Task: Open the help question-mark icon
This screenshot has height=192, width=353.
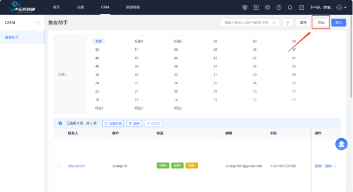Action: [x=279, y=8]
